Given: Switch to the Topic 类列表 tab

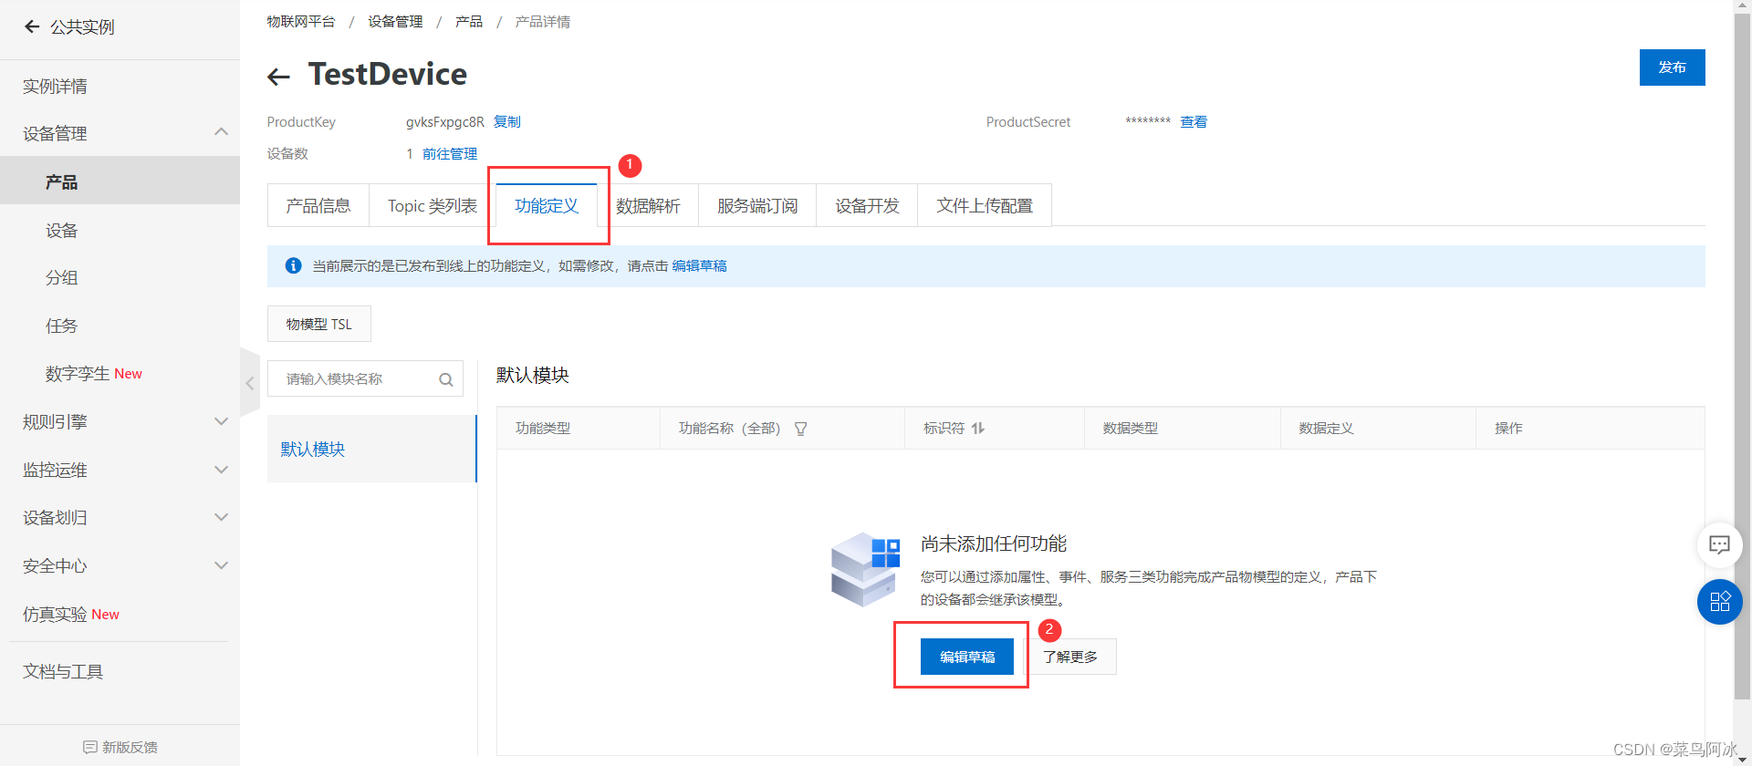Looking at the screenshot, I should 433,205.
